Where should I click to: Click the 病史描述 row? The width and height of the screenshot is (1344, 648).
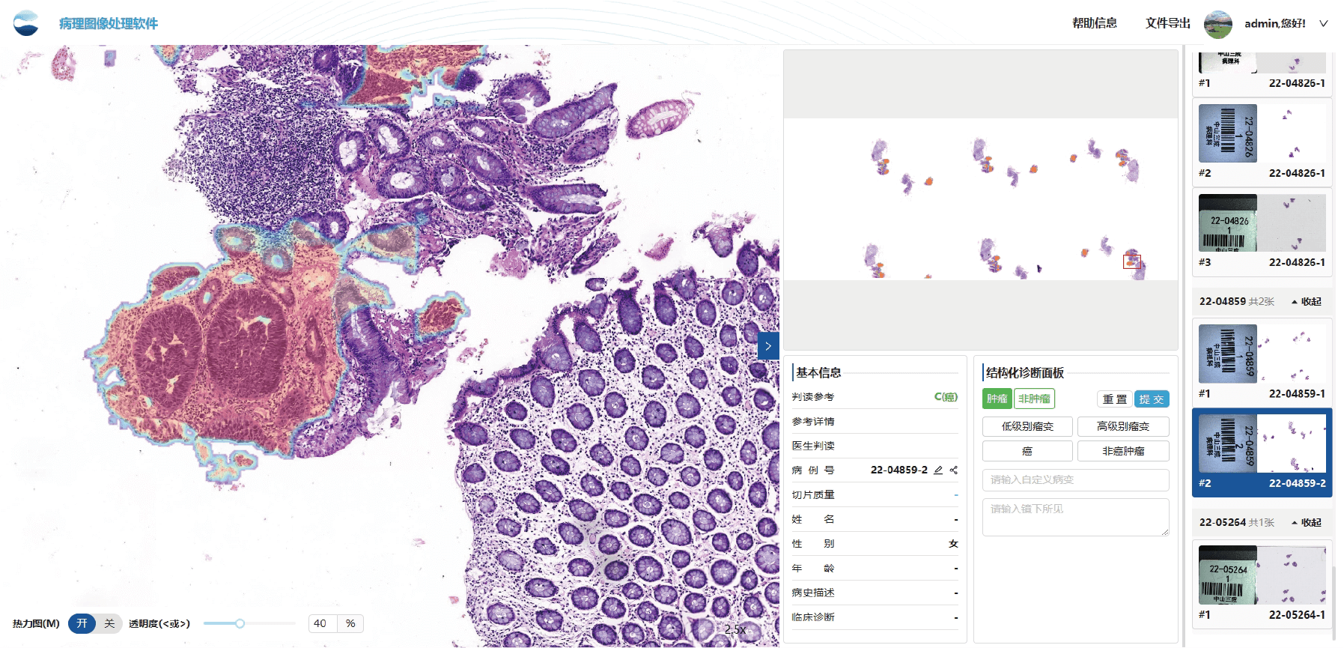[875, 593]
